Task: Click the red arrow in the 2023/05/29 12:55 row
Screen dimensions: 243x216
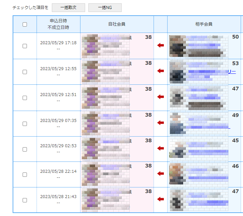Action: click(161, 71)
